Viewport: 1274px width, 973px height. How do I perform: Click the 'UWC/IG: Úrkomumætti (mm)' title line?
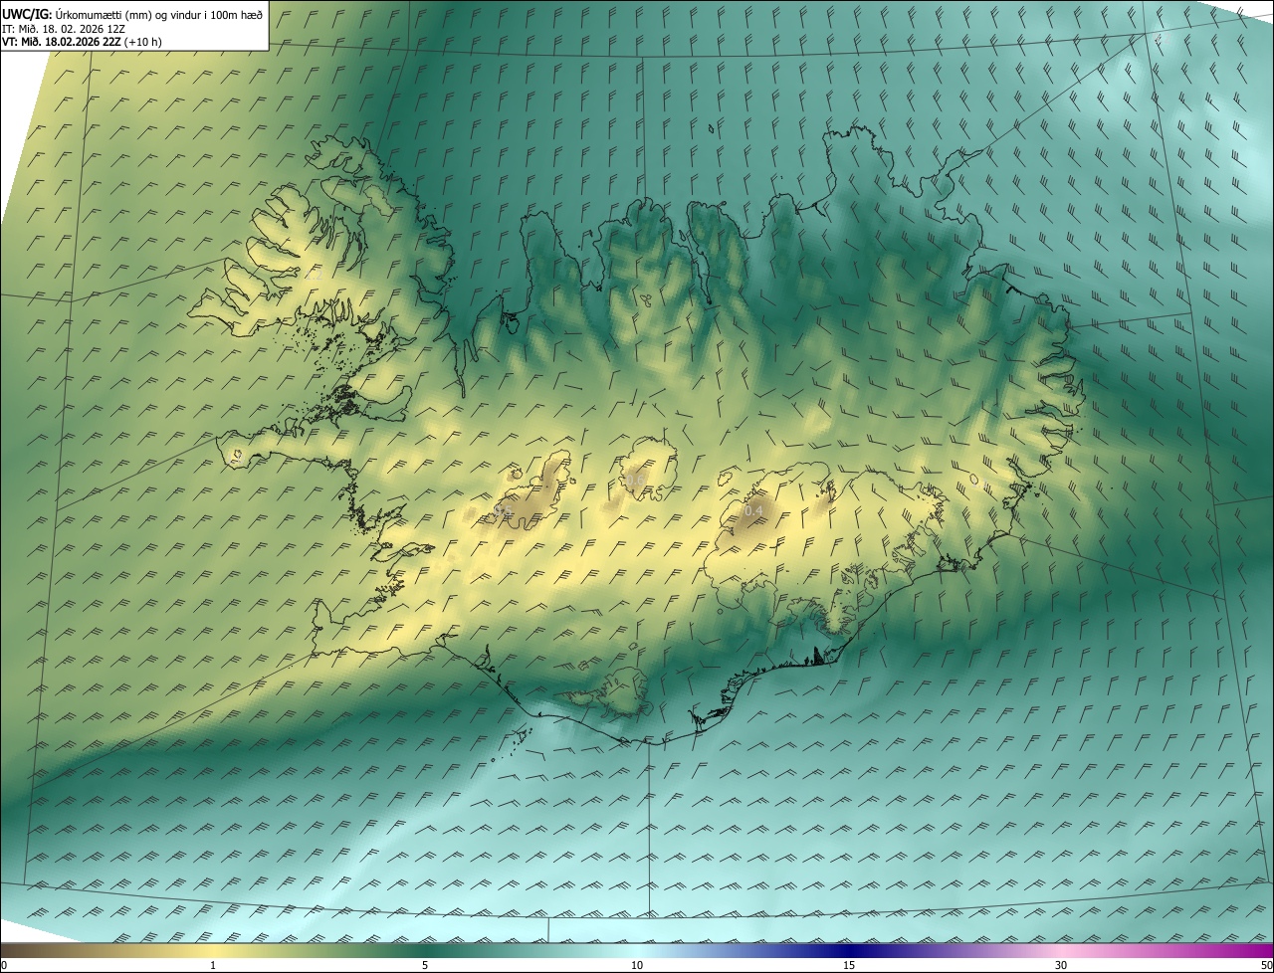pos(132,14)
